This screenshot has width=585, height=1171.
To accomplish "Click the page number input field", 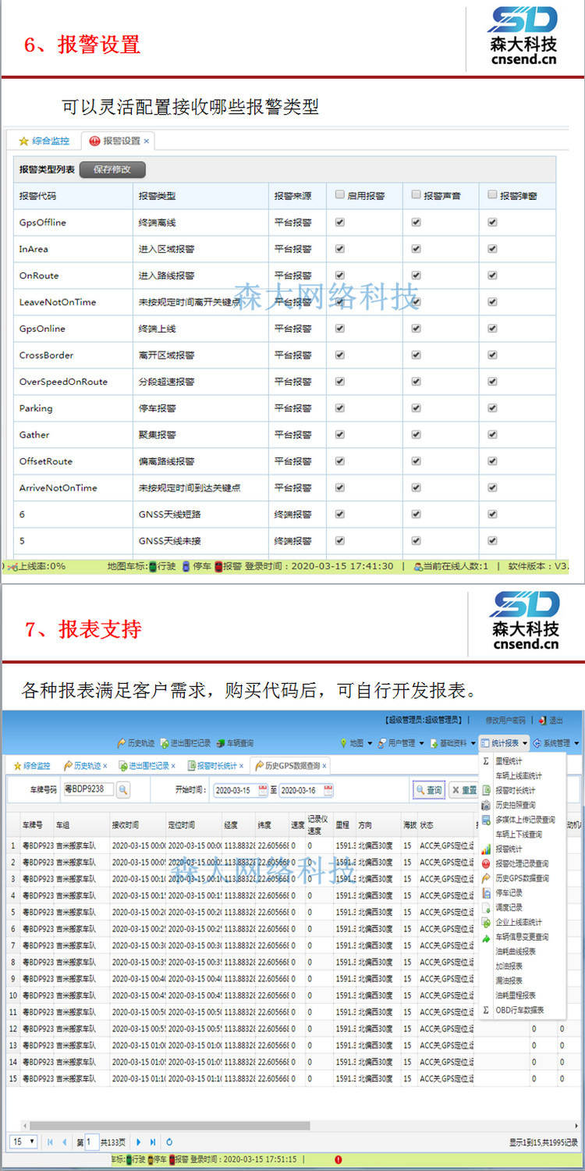I will coord(91,1141).
